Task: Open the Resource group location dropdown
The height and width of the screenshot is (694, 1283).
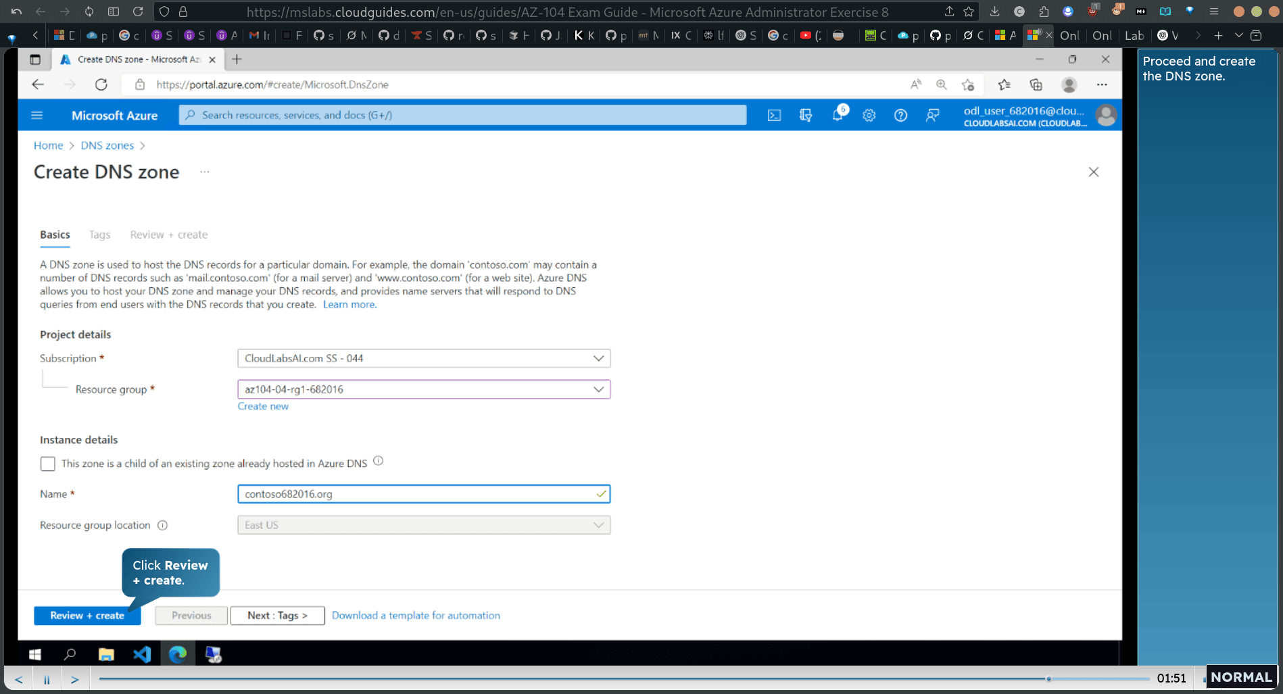Action: click(424, 525)
